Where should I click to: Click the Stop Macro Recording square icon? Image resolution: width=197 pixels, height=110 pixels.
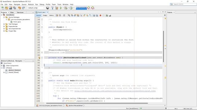click(x=103, y=15)
